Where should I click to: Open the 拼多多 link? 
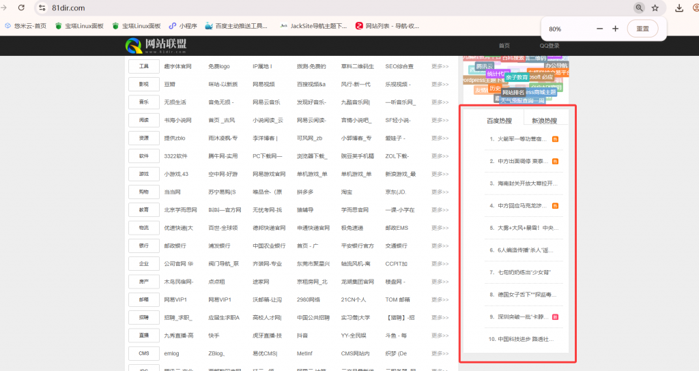point(305,192)
